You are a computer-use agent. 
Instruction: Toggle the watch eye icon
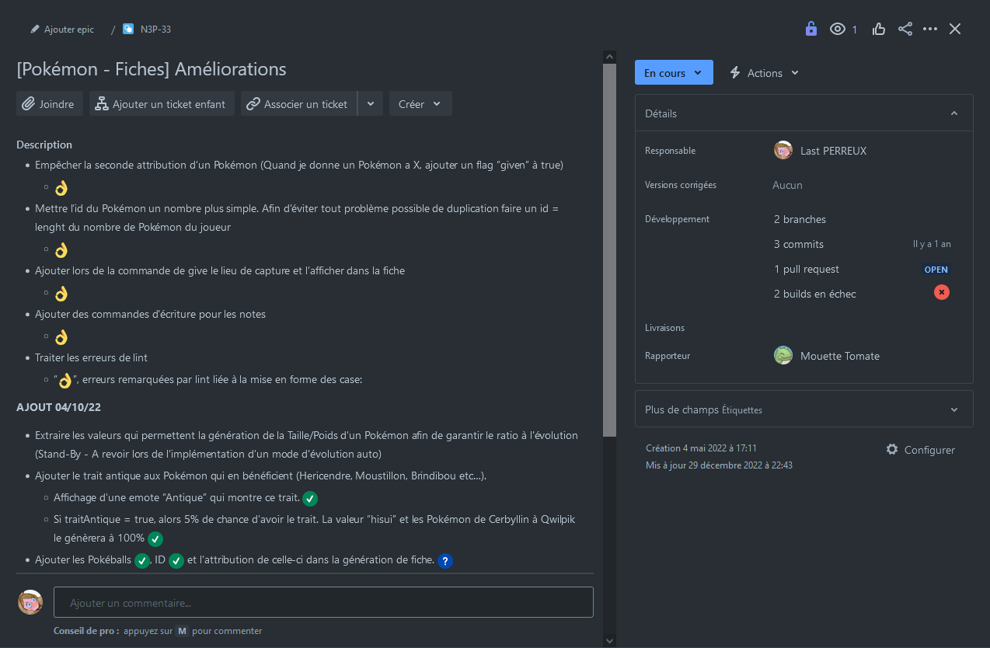(x=837, y=29)
